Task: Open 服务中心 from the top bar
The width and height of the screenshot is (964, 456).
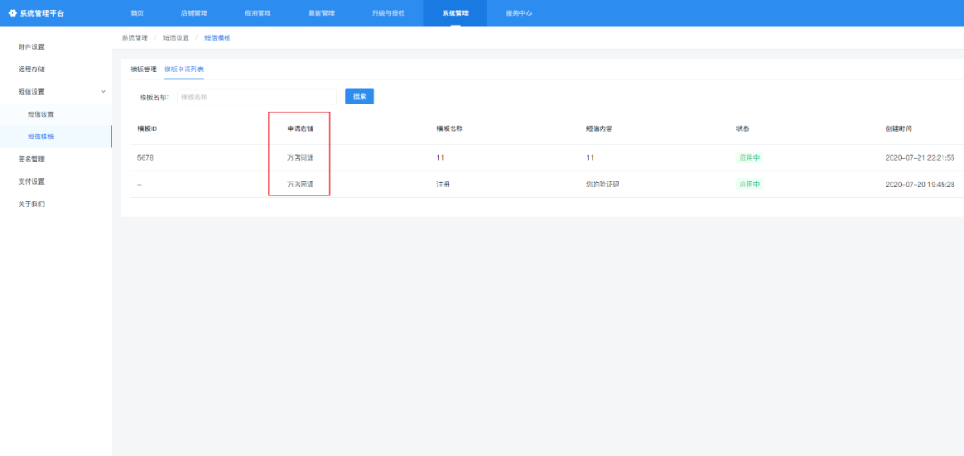Action: (519, 12)
